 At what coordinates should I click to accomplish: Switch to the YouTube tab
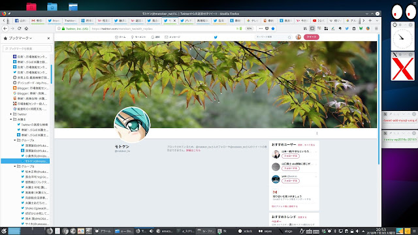[319, 20]
